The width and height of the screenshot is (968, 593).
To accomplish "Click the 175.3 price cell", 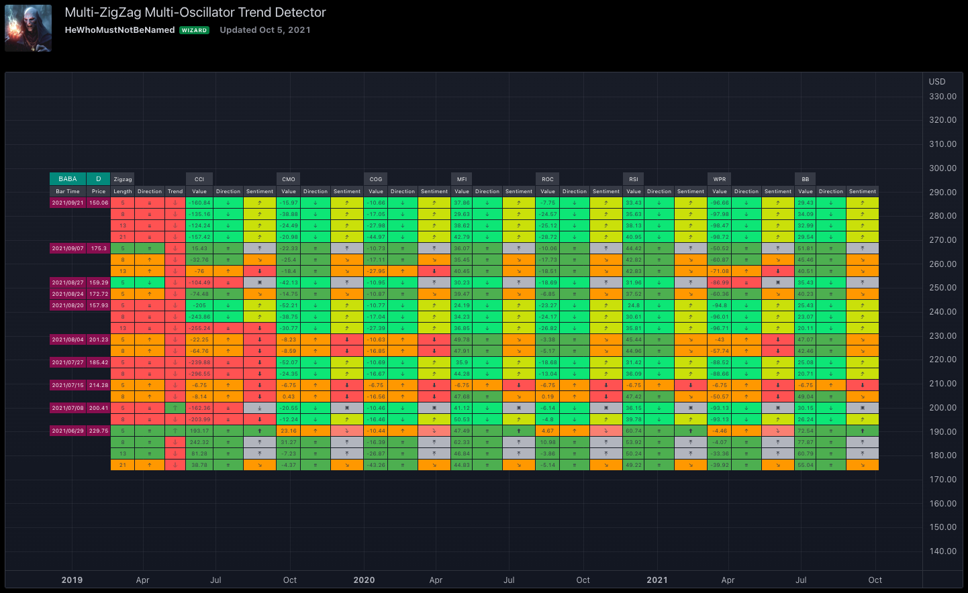I will coord(99,248).
